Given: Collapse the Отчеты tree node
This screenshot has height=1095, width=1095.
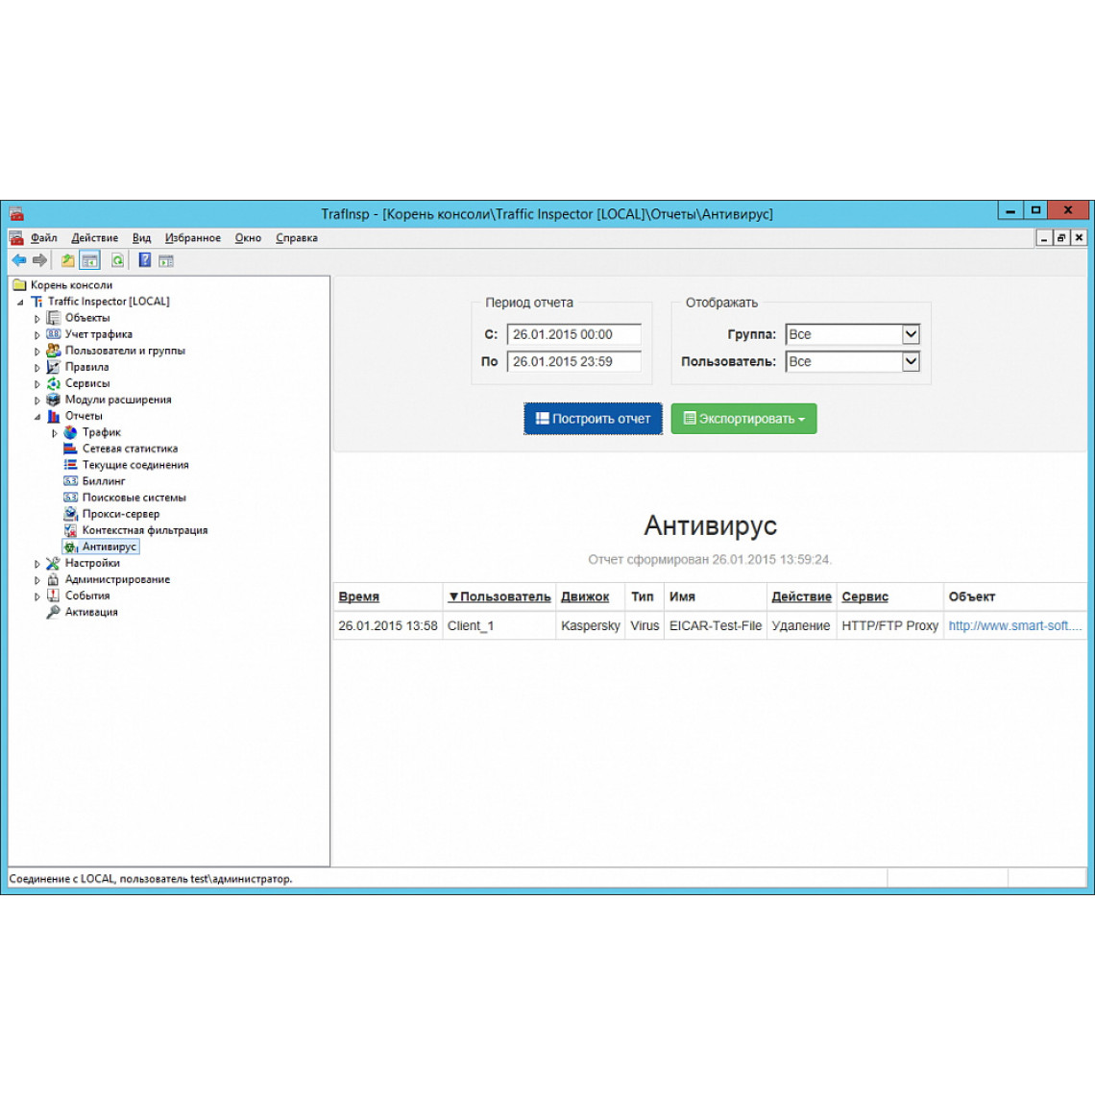Looking at the screenshot, I should click(x=37, y=417).
